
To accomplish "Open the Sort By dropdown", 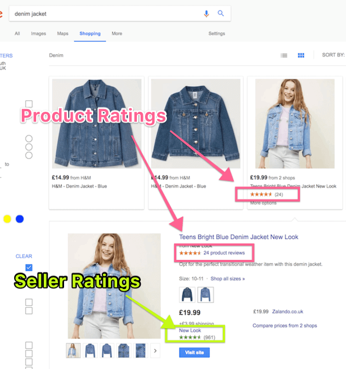I will point(333,55).
